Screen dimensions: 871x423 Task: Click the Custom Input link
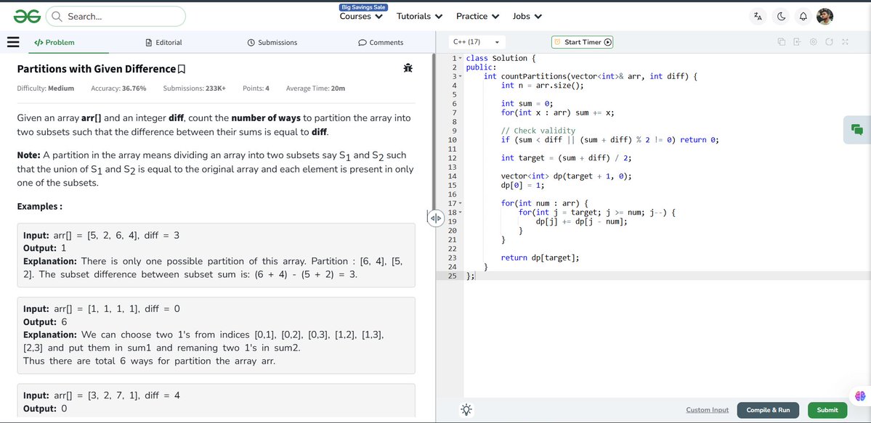pyautogui.click(x=707, y=410)
